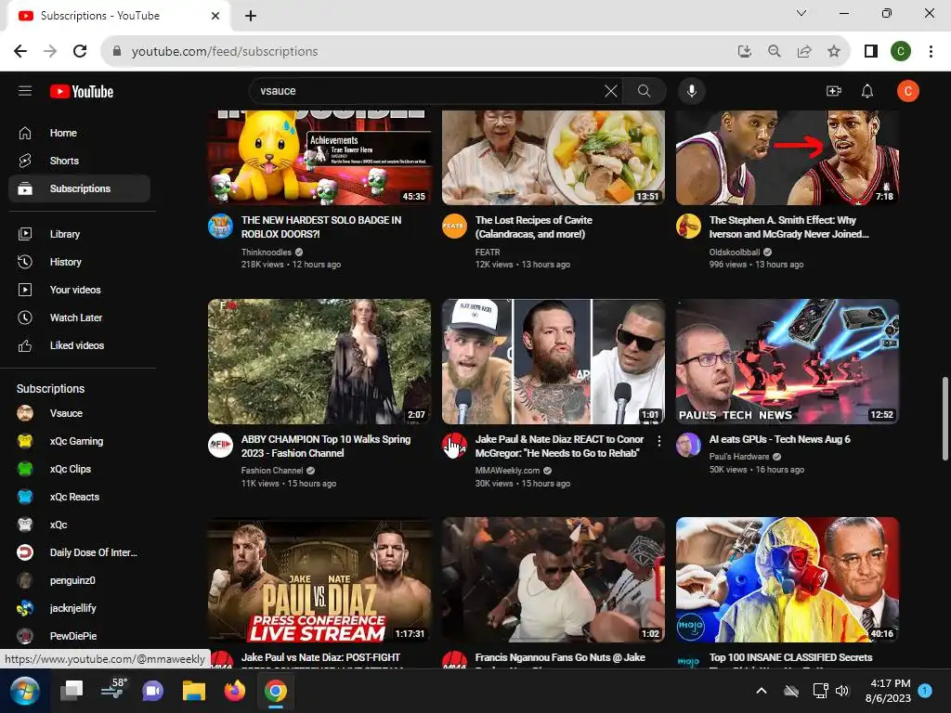Viewport: 951px width, 713px height.
Task: Open the Paul's Hardware channel name link
Action: [x=739, y=457]
